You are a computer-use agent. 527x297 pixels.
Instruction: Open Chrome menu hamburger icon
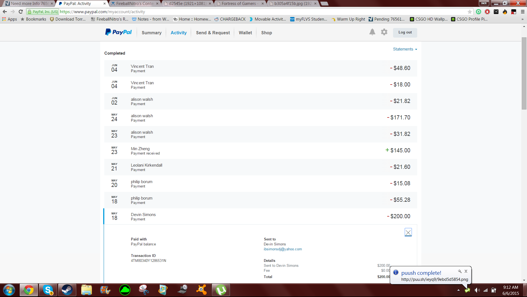pos(523,12)
